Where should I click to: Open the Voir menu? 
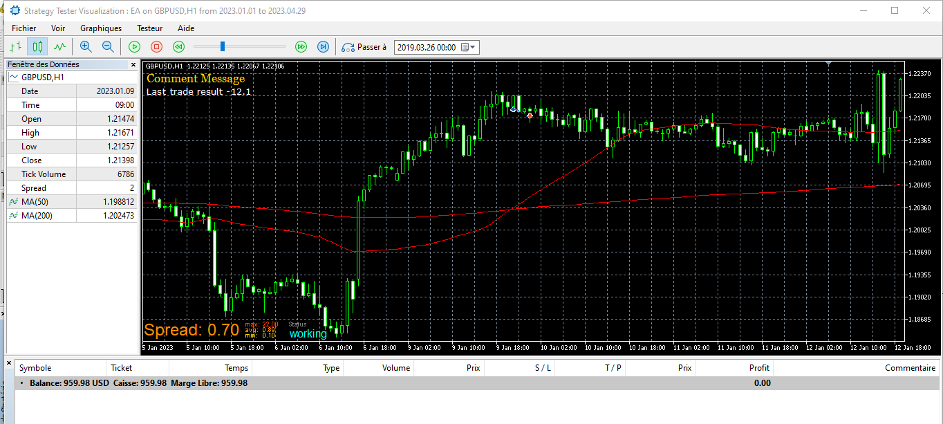(58, 28)
